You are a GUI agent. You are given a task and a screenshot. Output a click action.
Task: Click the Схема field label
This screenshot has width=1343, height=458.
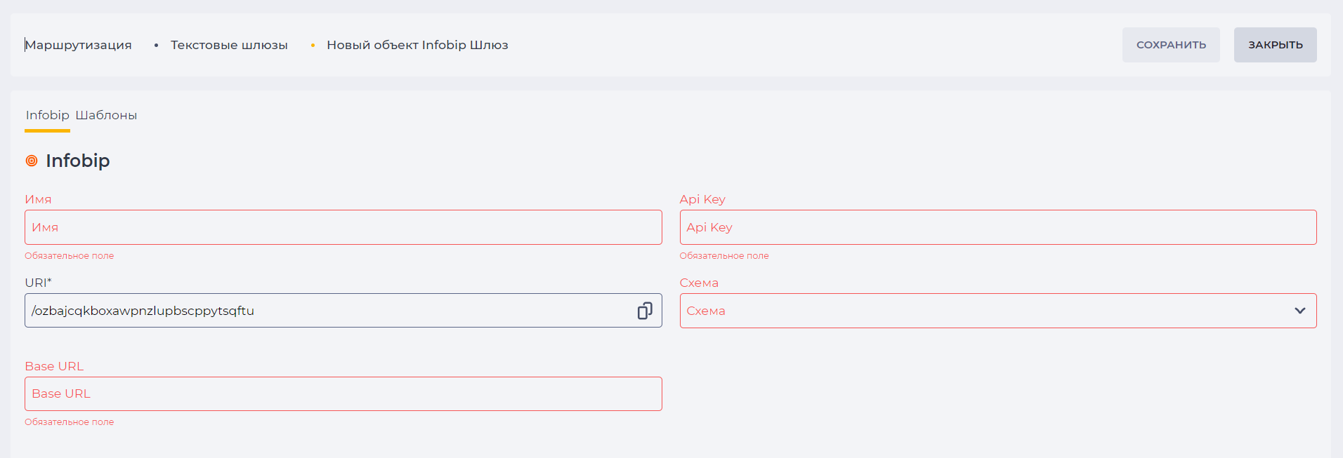699,283
